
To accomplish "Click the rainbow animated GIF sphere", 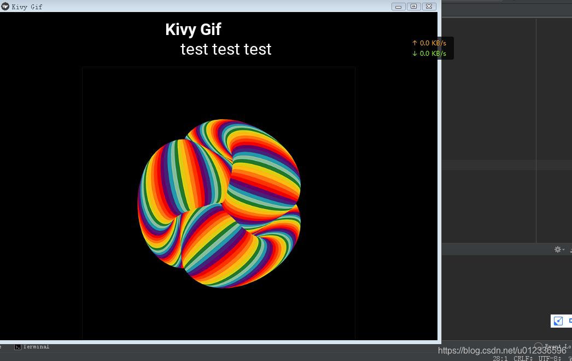I will [218, 202].
